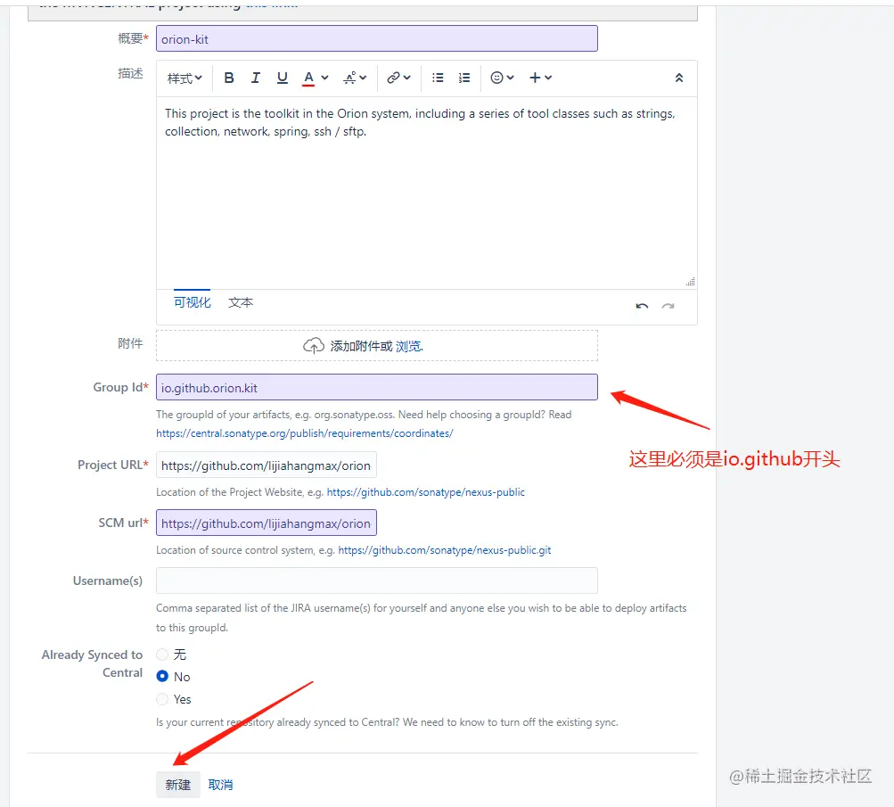Switch to the 文本 text tab
This screenshot has height=807, width=894.
click(241, 302)
